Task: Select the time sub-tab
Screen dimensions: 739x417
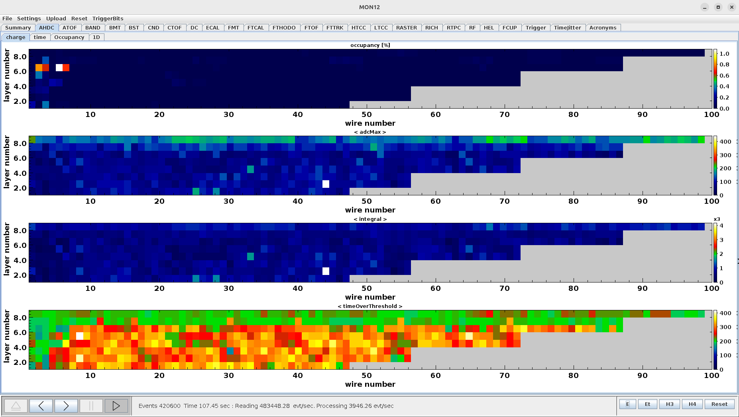Action: (x=40, y=37)
